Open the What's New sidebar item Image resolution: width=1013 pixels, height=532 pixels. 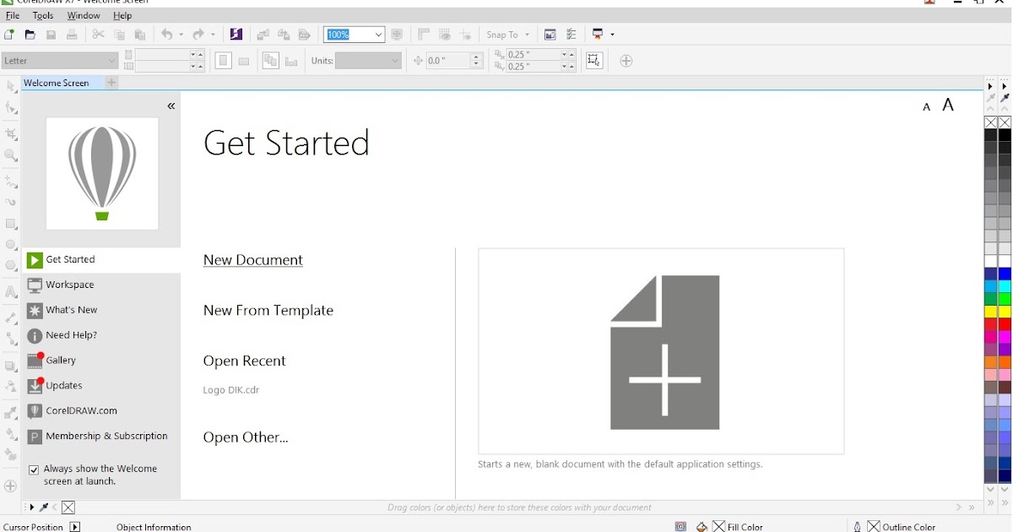[x=102, y=310]
